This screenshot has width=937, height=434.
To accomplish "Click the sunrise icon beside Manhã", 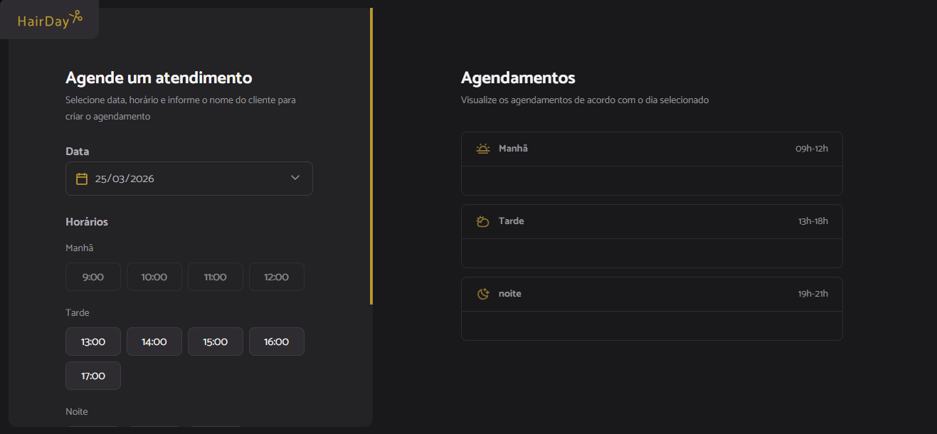I will pos(483,149).
